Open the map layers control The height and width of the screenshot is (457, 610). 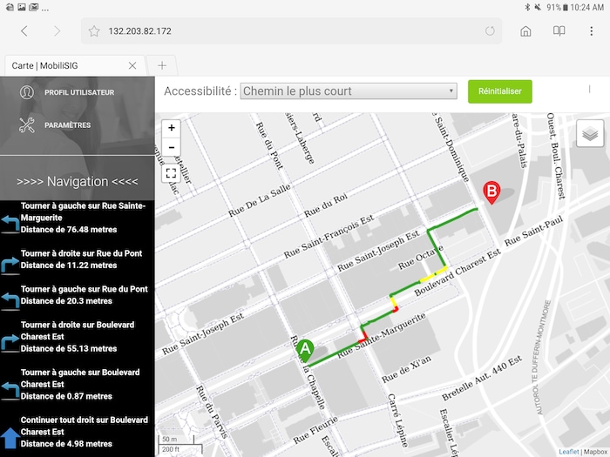[590, 134]
